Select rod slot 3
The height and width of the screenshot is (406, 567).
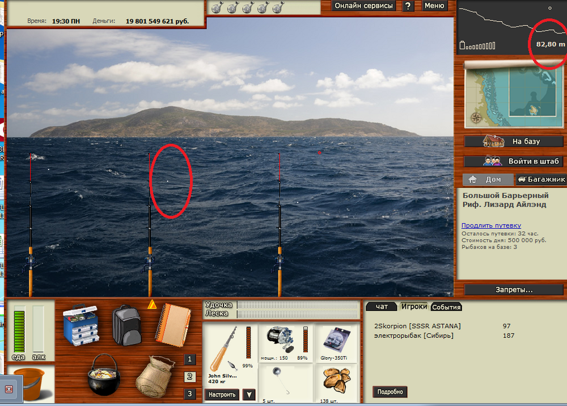(191, 394)
